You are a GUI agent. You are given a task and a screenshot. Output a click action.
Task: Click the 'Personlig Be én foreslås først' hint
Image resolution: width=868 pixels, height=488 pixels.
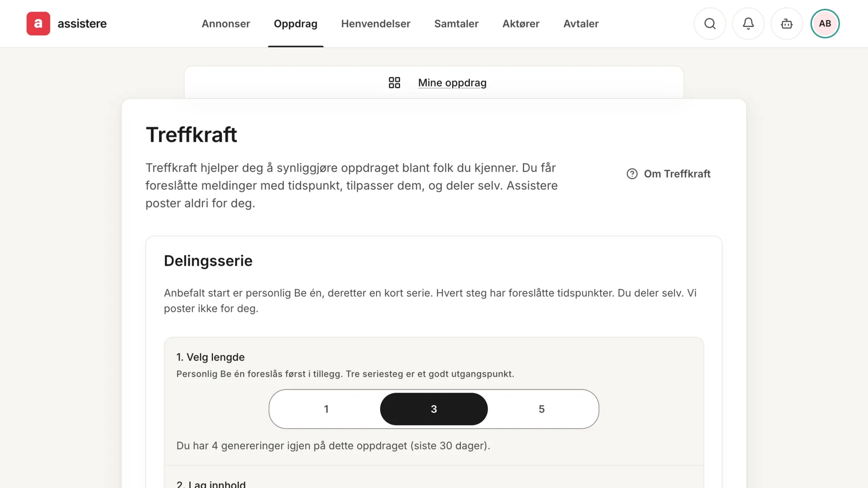tap(345, 374)
